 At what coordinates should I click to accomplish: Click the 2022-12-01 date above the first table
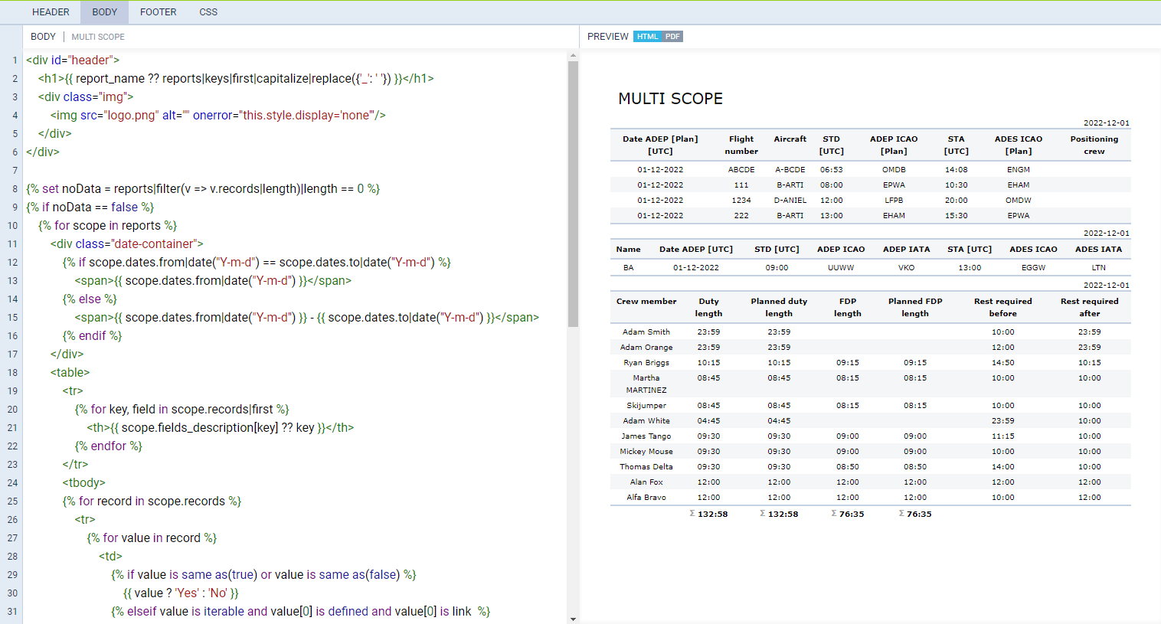pyautogui.click(x=1107, y=123)
